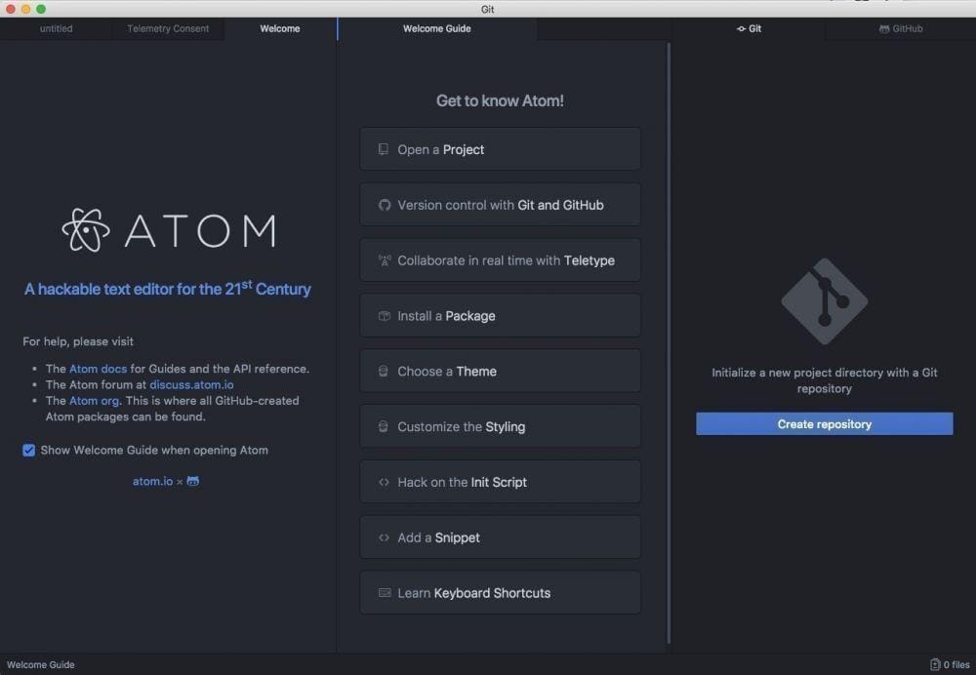Click the book icon beside Open a Project
Image resolution: width=976 pixels, height=675 pixels.
382,148
